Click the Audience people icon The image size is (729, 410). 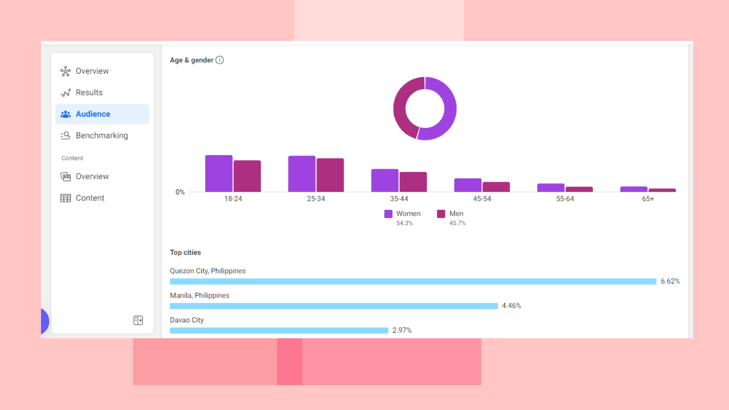tap(65, 114)
